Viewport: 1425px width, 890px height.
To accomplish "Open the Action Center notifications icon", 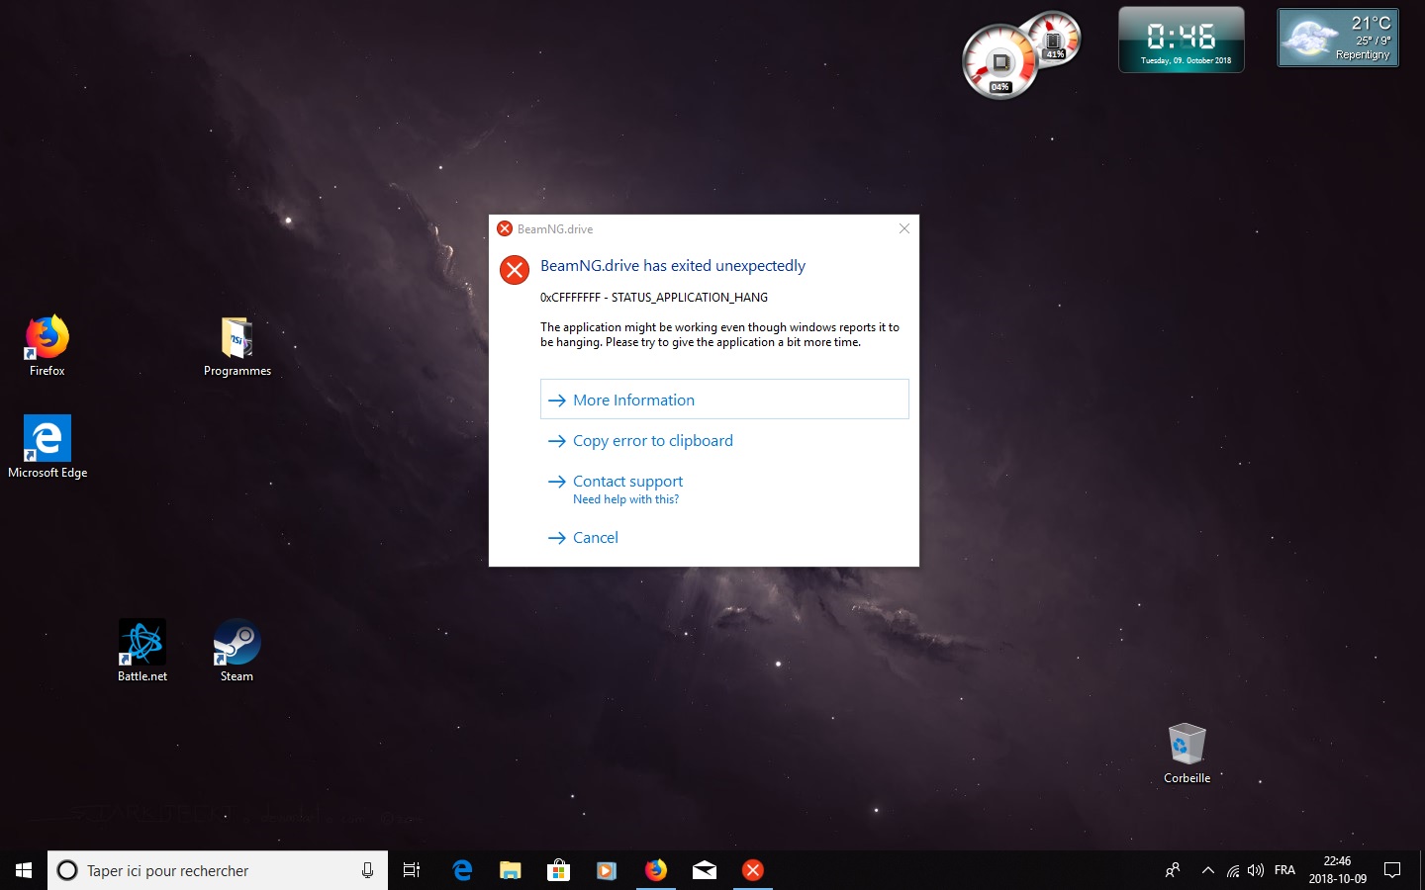I will tap(1392, 870).
